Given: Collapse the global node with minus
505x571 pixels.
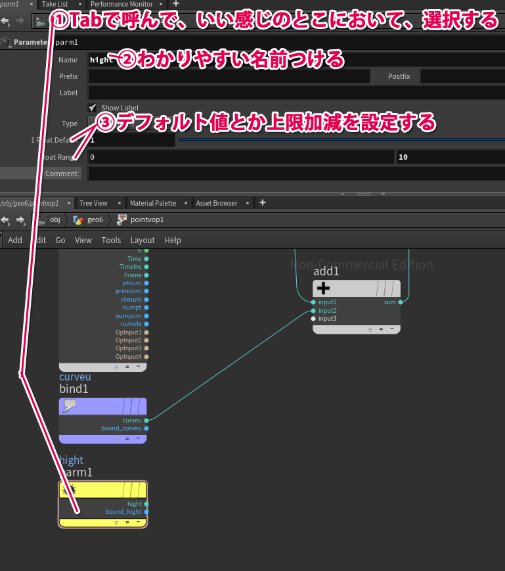Looking at the screenshot, I should click(138, 367).
